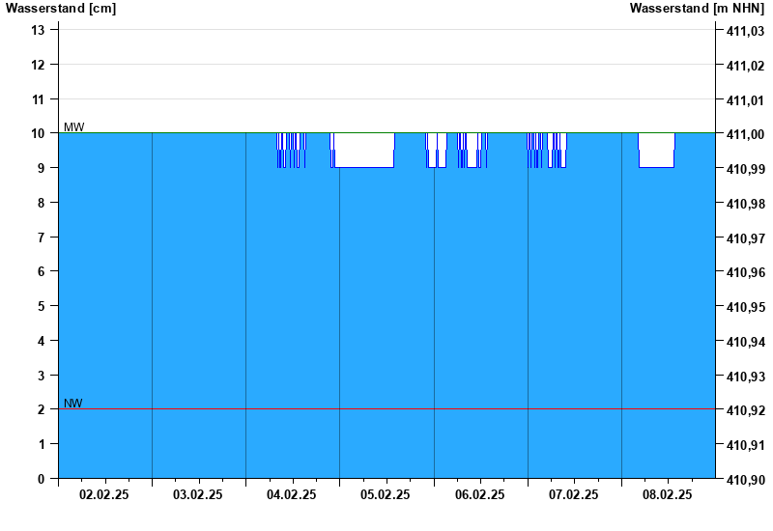Viewport: 773px width, 531px height.
Task: Click the 06.02.25 date label
Action: pyautogui.click(x=479, y=495)
